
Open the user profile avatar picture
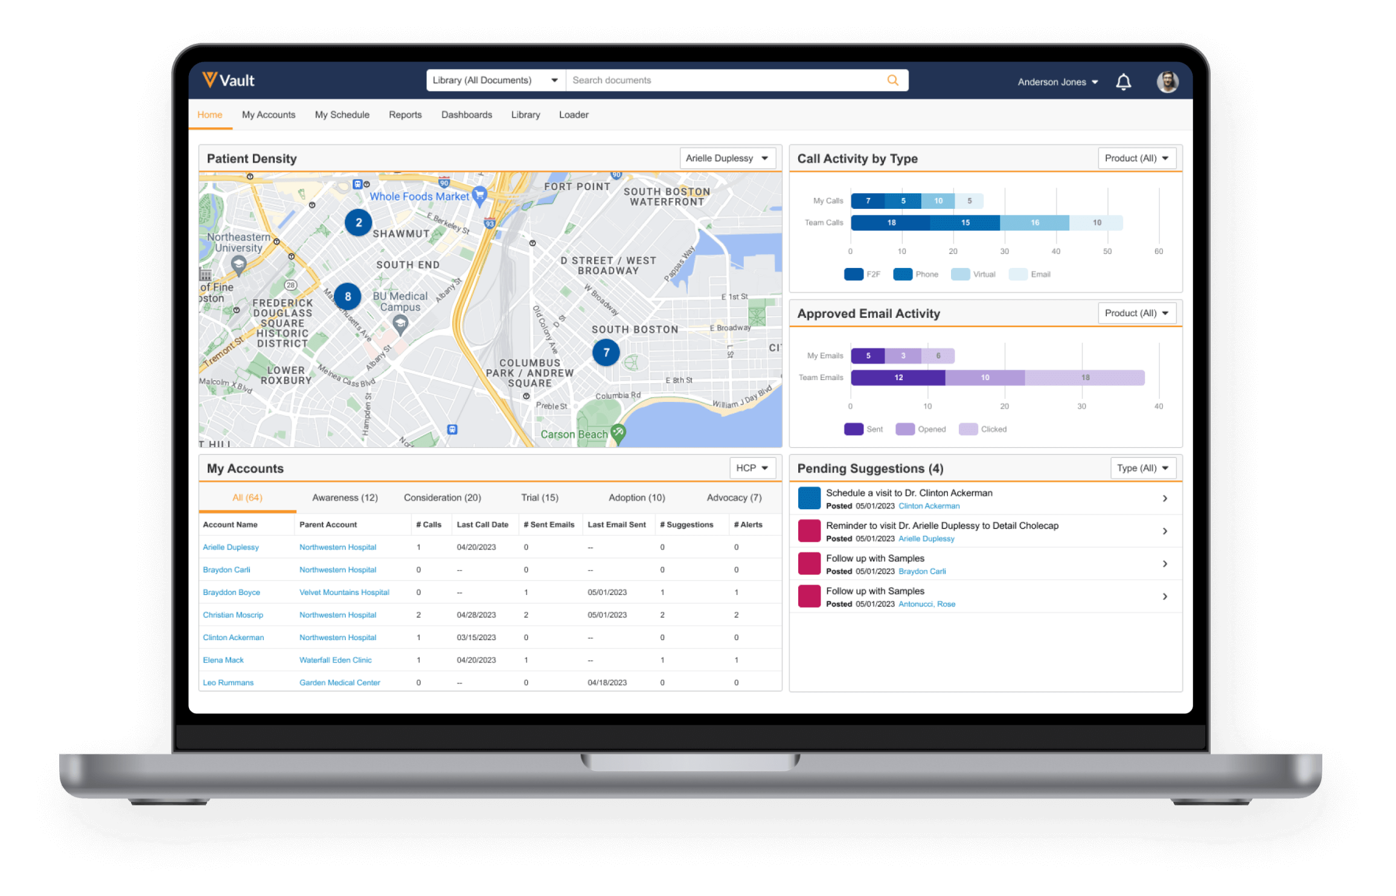[1167, 81]
